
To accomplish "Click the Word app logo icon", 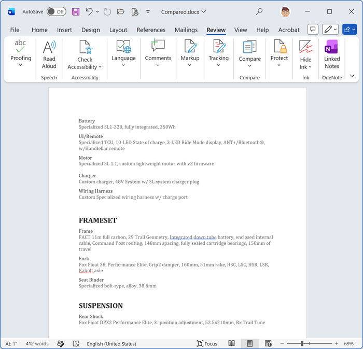I will pyautogui.click(x=11, y=11).
